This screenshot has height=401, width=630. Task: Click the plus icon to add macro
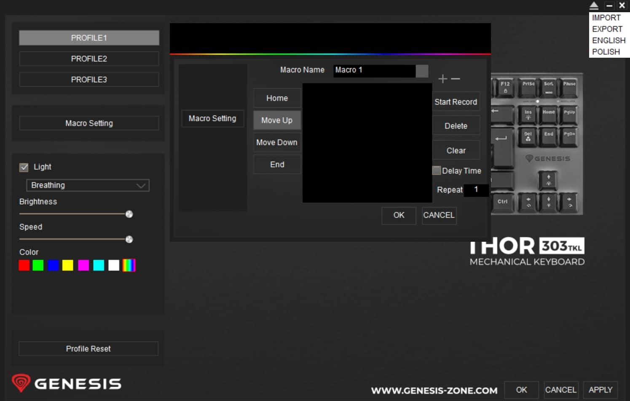pyautogui.click(x=442, y=79)
